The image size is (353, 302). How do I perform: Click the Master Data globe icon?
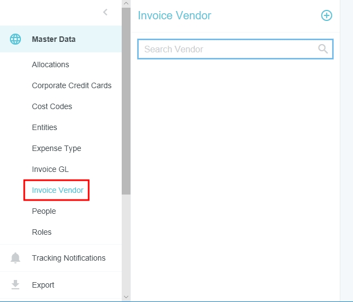pyautogui.click(x=15, y=39)
